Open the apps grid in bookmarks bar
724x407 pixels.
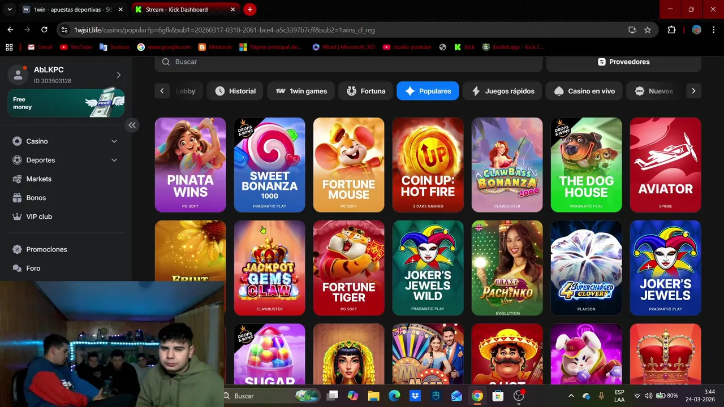point(9,47)
